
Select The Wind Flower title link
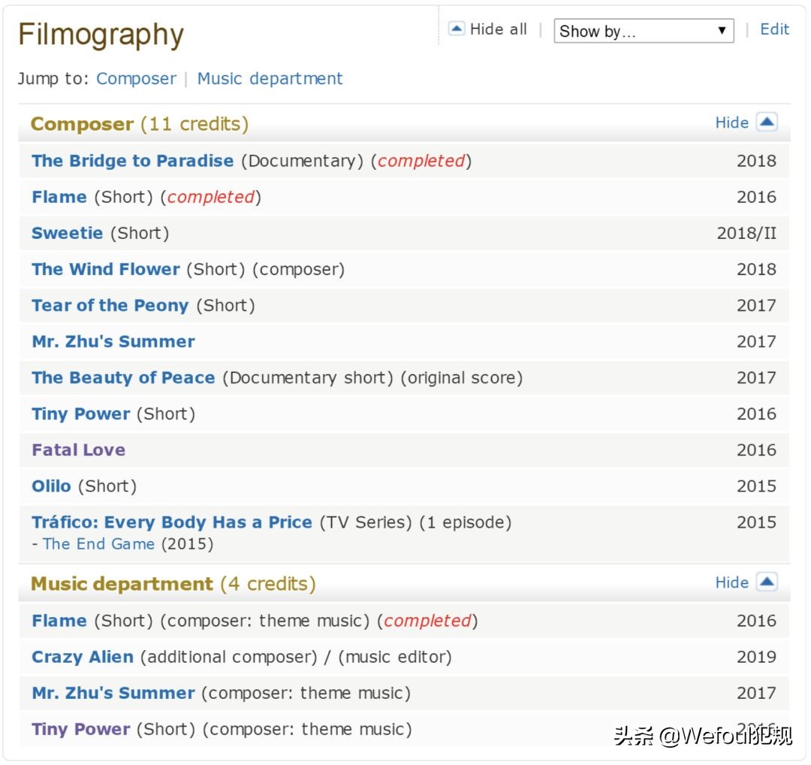[x=105, y=269]
